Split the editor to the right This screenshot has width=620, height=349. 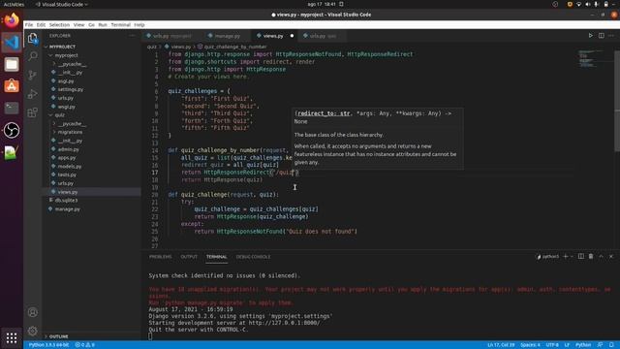[601, 36]
